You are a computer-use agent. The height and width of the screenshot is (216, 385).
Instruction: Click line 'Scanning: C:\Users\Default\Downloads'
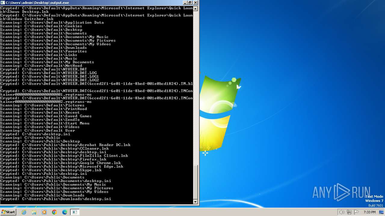[x=44, y=48]
